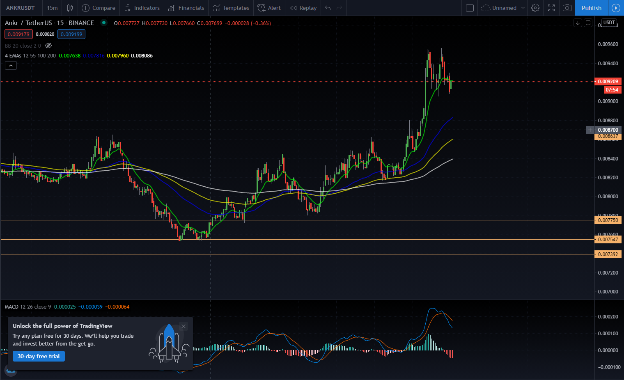The image size is (624, 380).
Task: Expand the Unnamed layout dropdown
Action: 523,8
